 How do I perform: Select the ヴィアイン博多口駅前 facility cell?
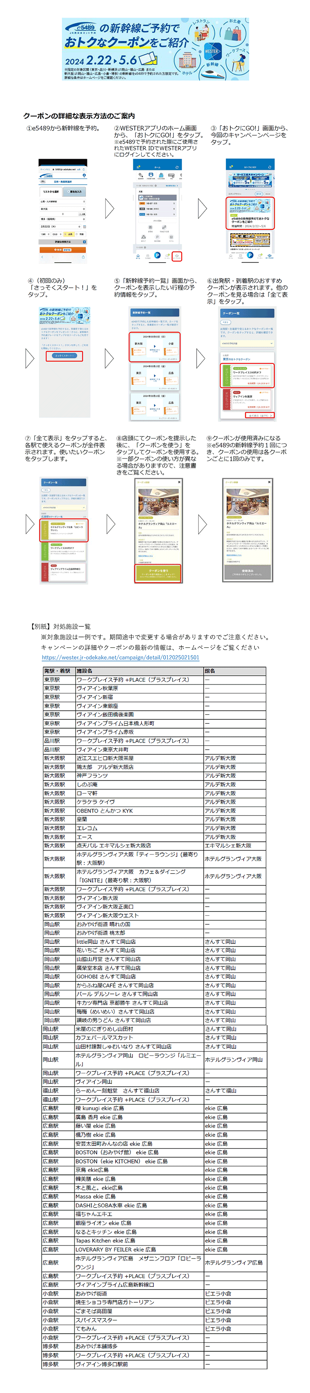pyautogui.click(x=139, y=1364)
